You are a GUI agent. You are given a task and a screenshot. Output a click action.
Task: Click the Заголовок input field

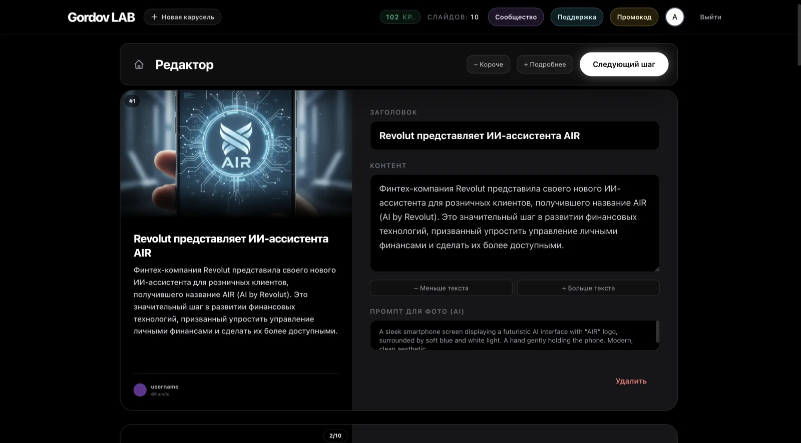[x=515, y=135]
